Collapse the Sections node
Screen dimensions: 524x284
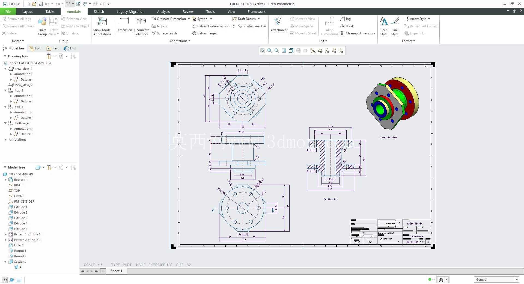(5, 262)
